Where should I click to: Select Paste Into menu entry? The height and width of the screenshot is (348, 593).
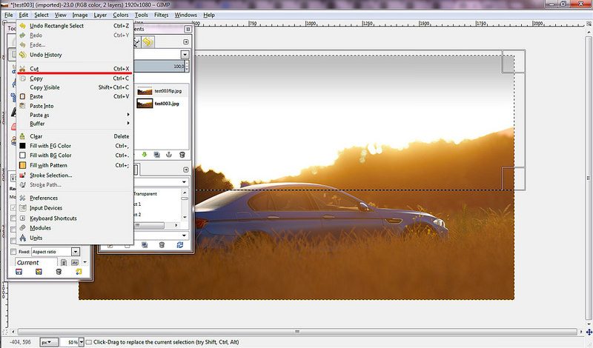(75, 106)
